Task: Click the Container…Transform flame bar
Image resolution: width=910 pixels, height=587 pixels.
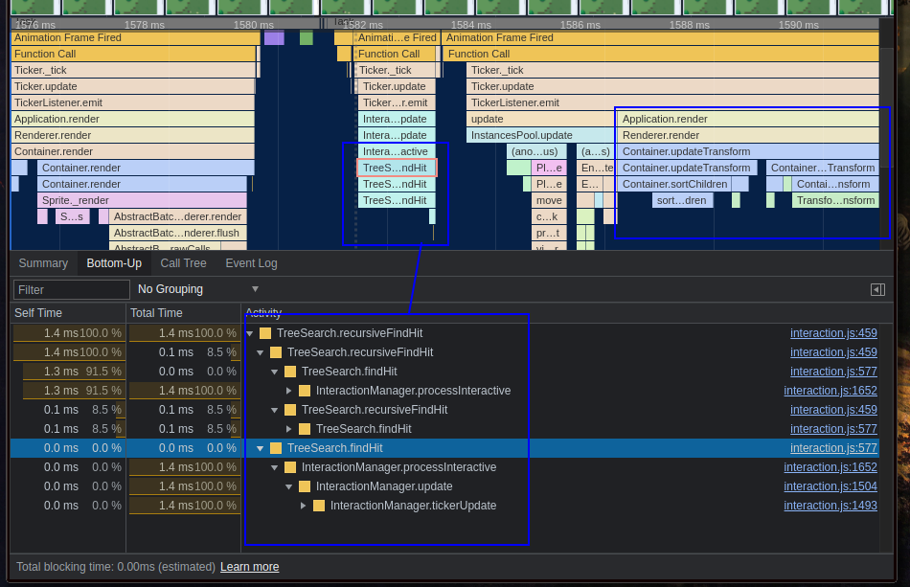Action: point(823,168)
